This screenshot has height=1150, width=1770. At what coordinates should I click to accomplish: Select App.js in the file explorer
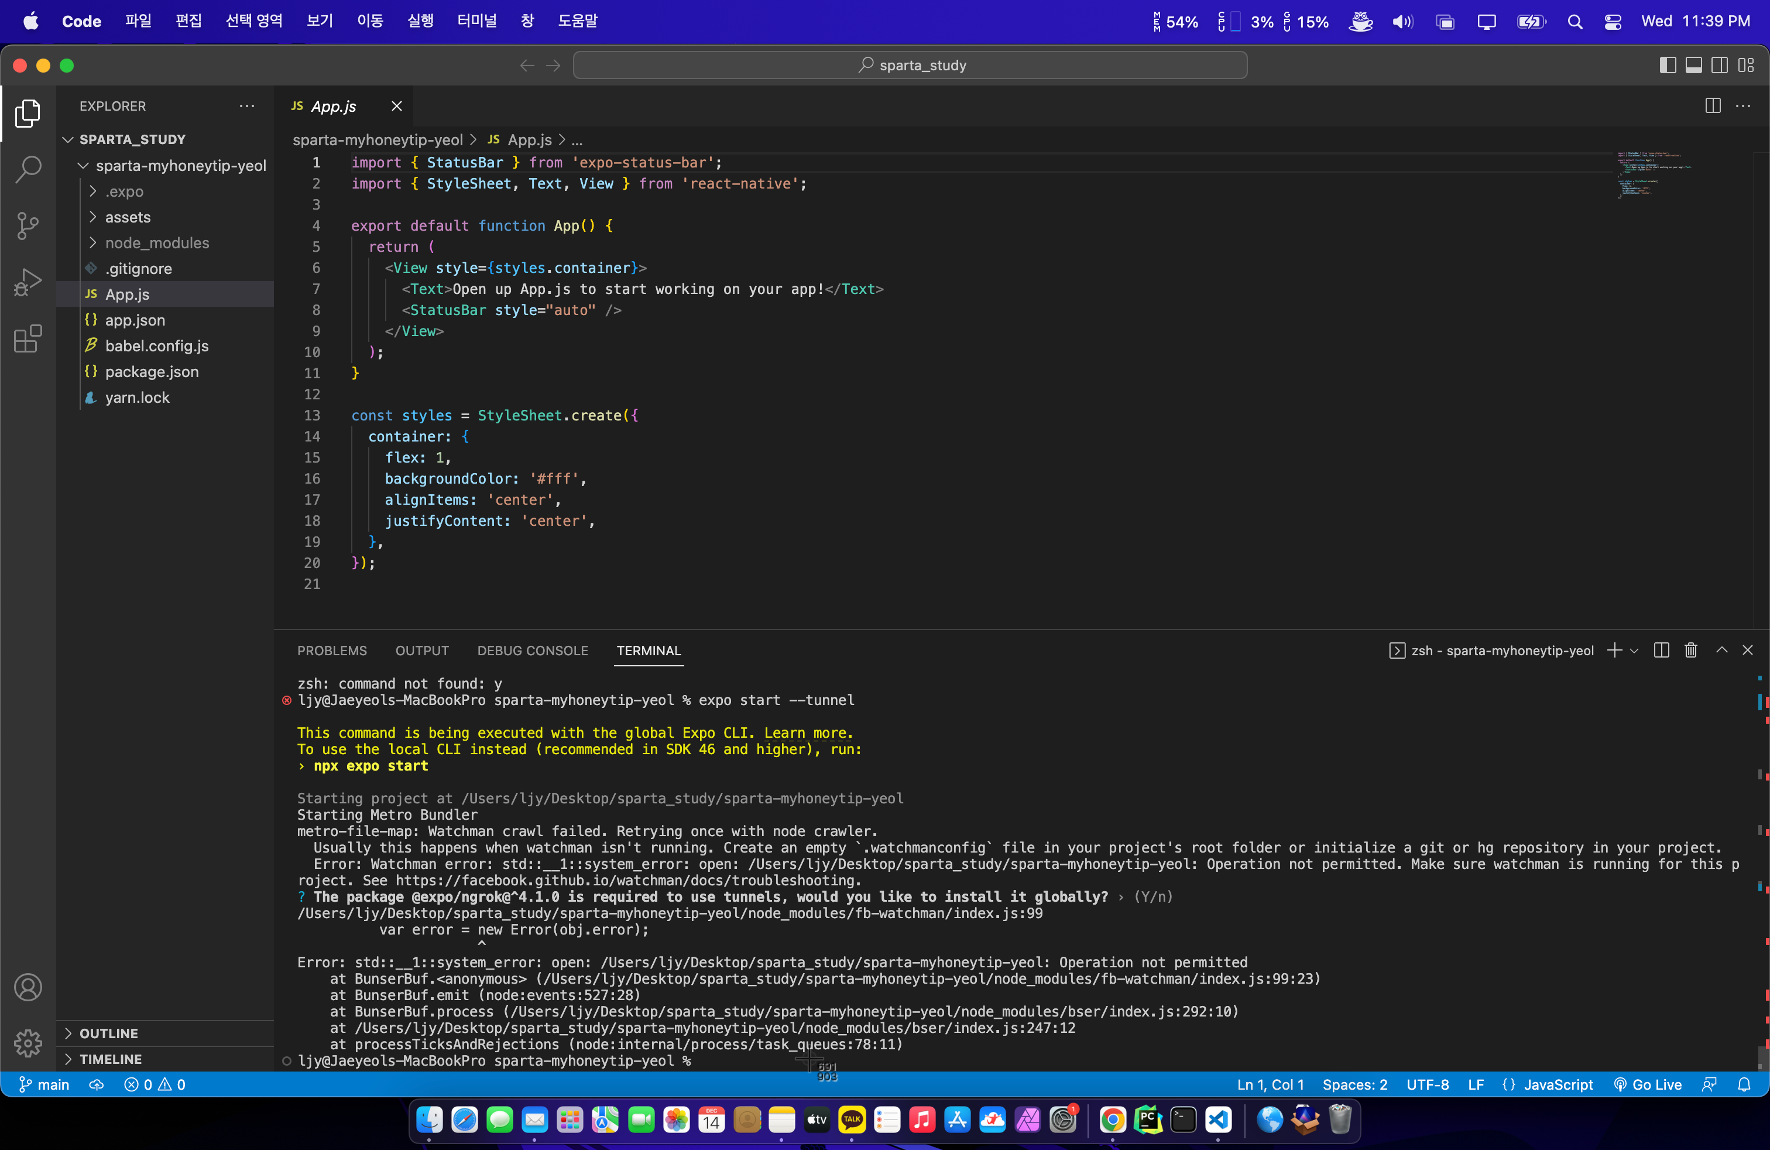point(164,295)
